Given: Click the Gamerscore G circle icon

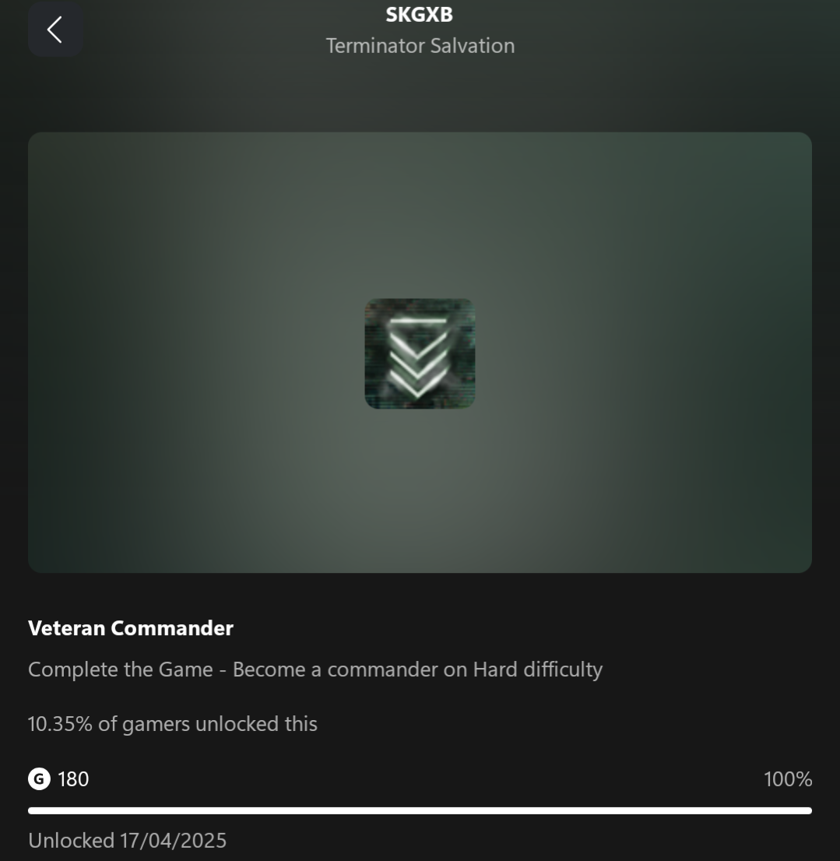Looking at the screenshot, I should point(39,779).
